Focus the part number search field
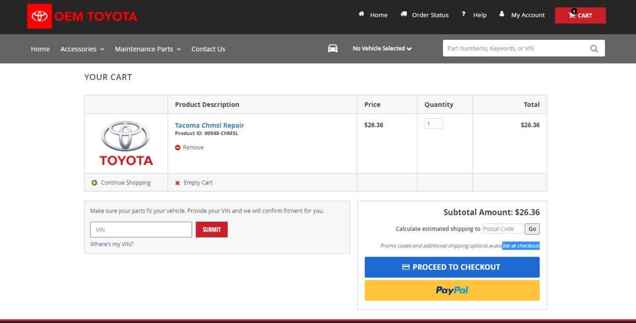The width and height of the screenshot is (636, 323). (x=516, y=48)
